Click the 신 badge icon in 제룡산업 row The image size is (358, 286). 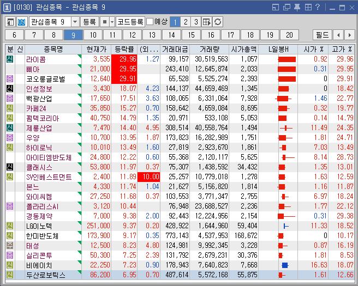(10, 128)
